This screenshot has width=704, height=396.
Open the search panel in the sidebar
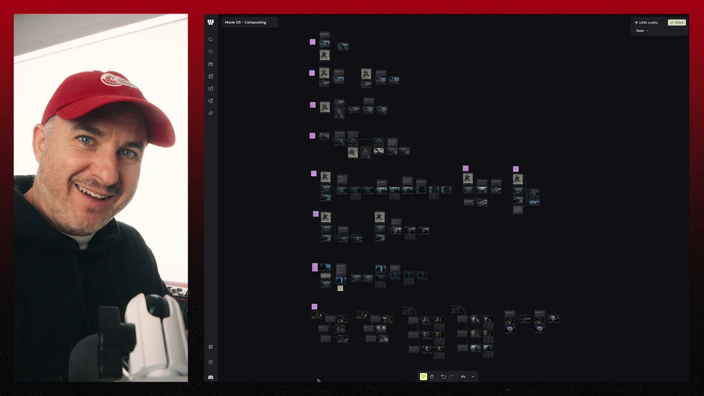click(x=211, y=40)
